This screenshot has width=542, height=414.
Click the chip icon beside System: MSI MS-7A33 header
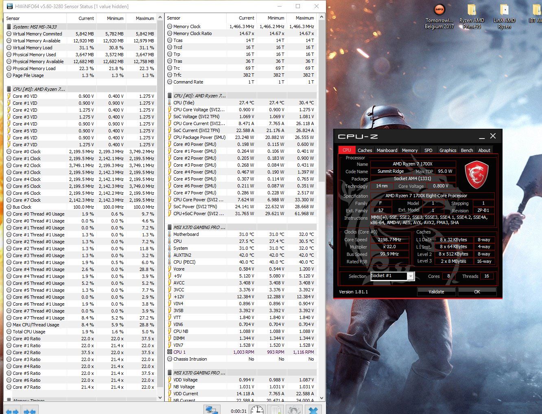[x=9, y=27]
